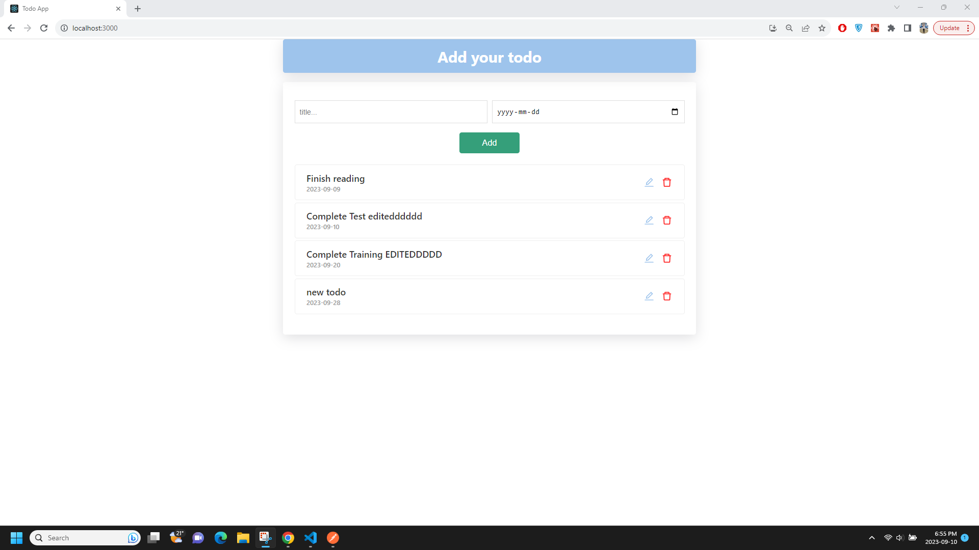Edit the Finish reading todo

[x=649, y=182]
